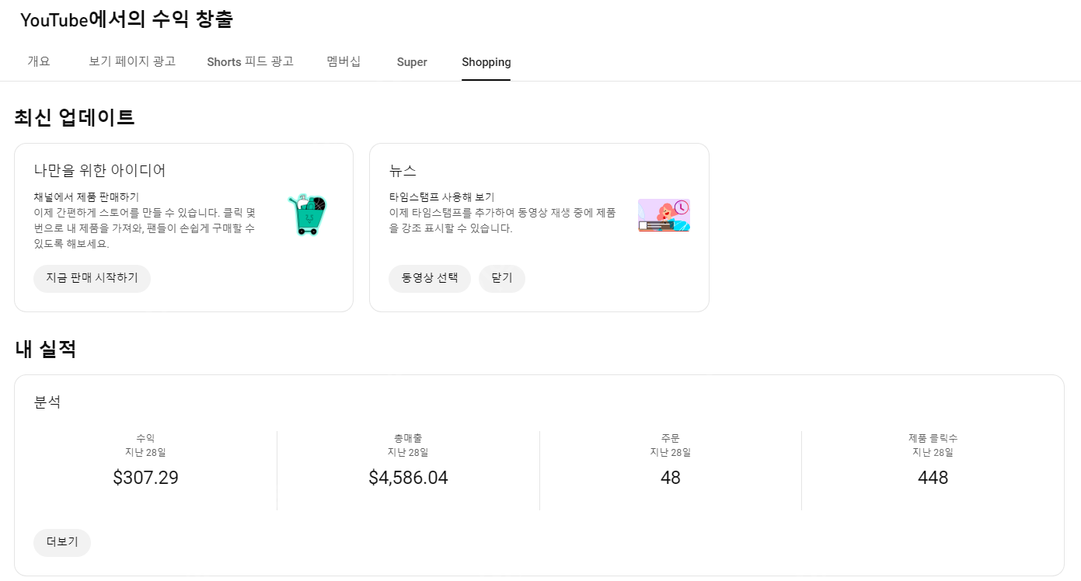The image size is (1081, 581).
Task: Select the 총매출 $4,586.04 metric
Action: pos(408,477)
